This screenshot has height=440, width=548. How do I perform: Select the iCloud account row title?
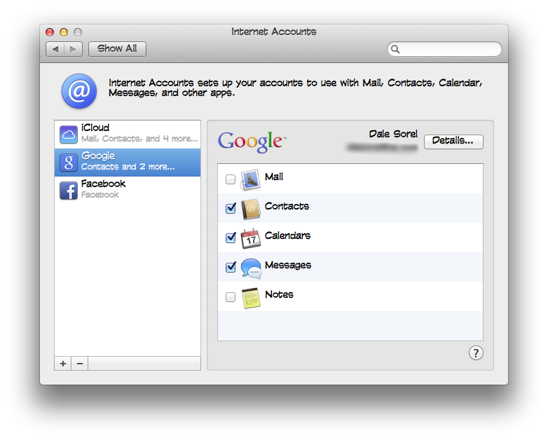click(95, 128)
